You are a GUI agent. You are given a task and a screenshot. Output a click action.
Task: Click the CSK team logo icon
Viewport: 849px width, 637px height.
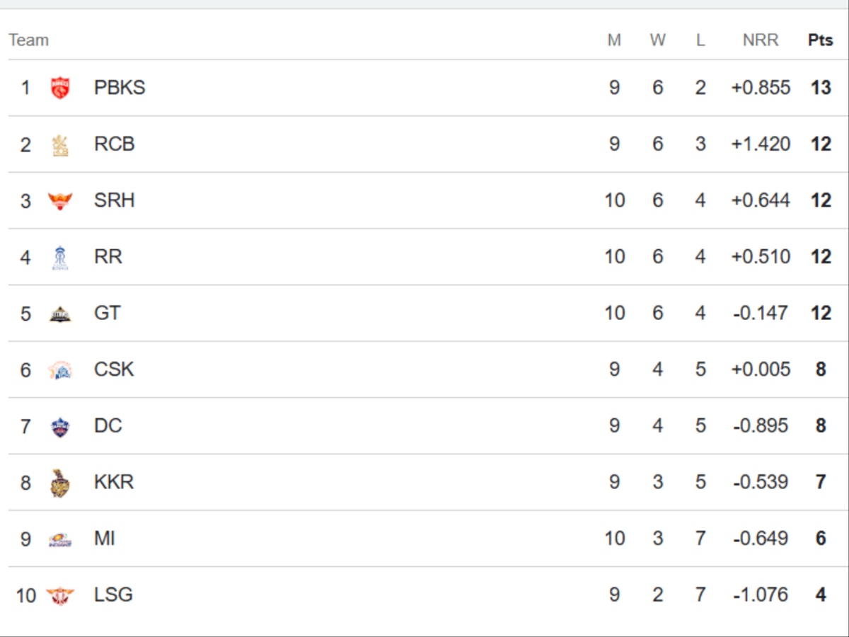coord(60,369)
